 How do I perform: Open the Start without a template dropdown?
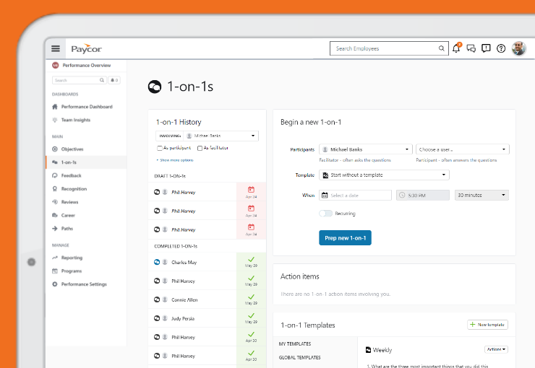pos(384,175)
